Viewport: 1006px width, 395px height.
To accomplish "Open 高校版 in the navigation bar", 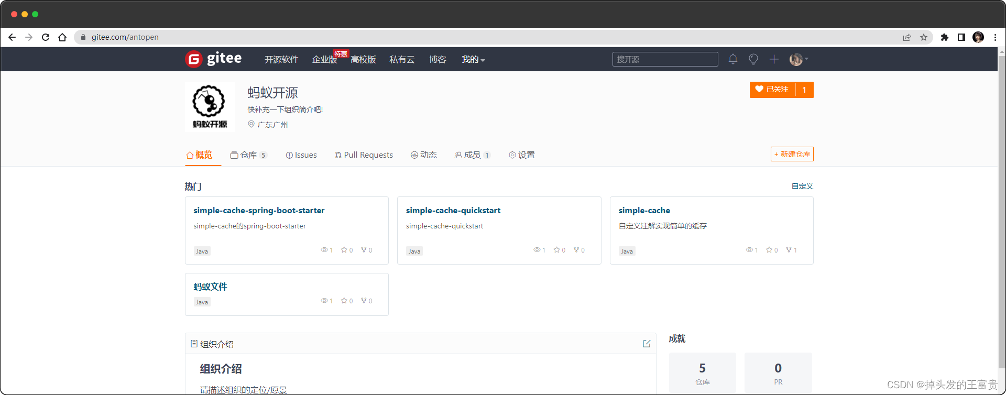I will [363, 60].
